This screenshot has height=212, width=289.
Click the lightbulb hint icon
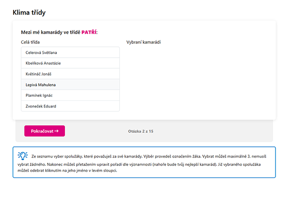pyautogui.click(x=23, y=156)
